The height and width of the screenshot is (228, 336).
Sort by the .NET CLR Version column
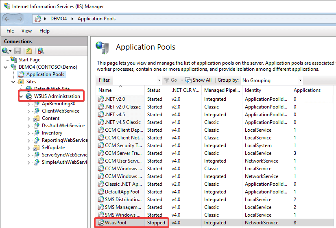click(185, 90)
